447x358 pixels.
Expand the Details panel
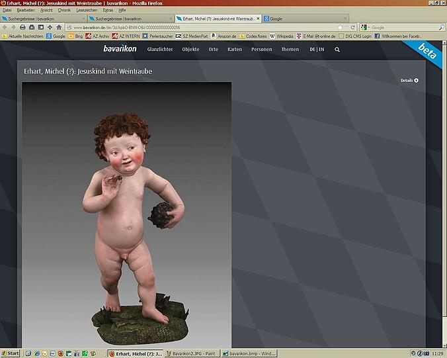[409, 81]
